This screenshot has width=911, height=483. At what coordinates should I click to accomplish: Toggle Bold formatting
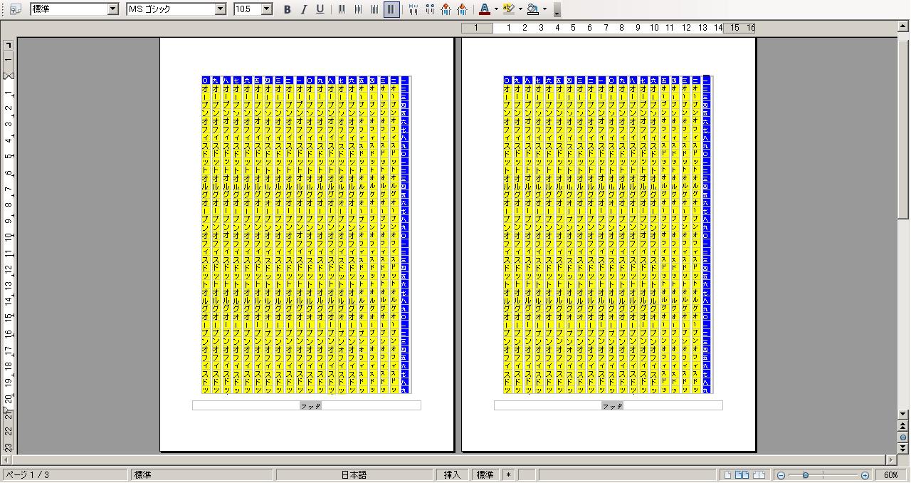[x=287, y=9]
